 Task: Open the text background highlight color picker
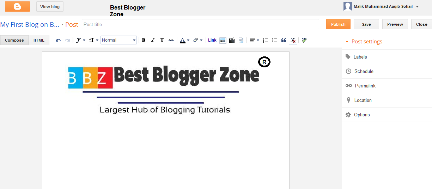(x=197, y=40)
